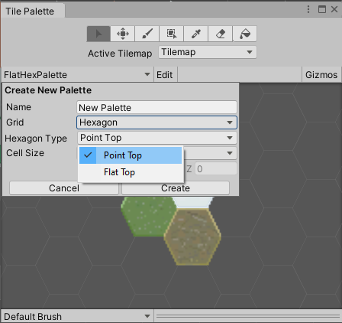Screen dimensions: 342x323
Task: Select the Eraser tool
Action: pos(221,34)
